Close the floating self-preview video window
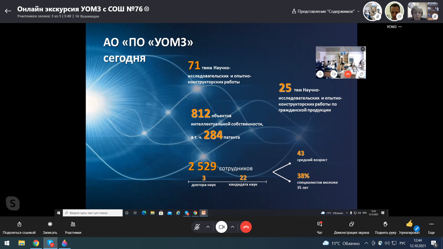 point(363,49)
